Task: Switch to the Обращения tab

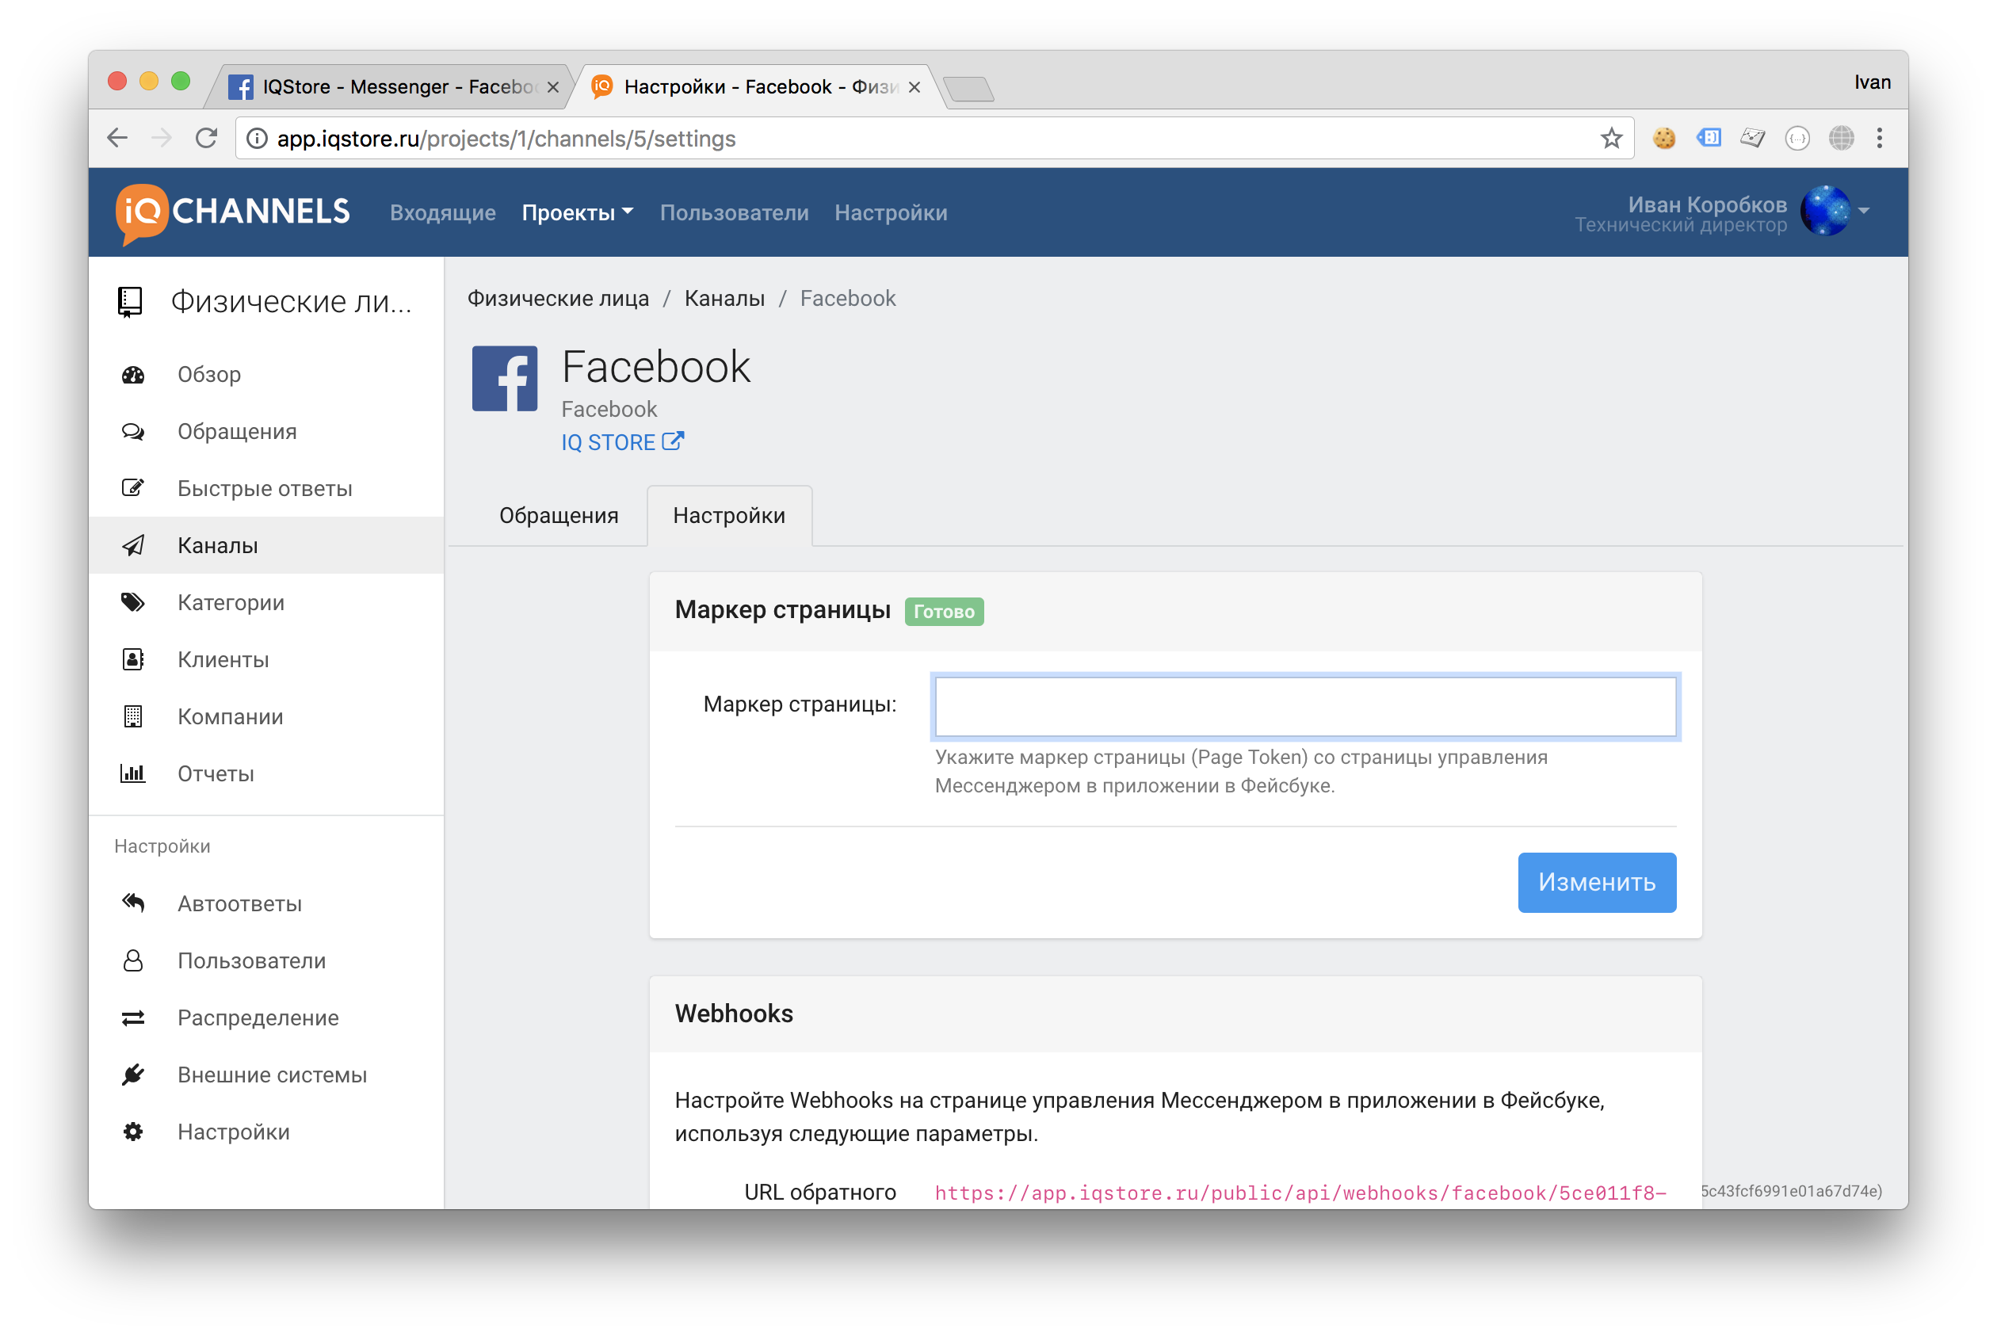Action: [x=558, y=516]
